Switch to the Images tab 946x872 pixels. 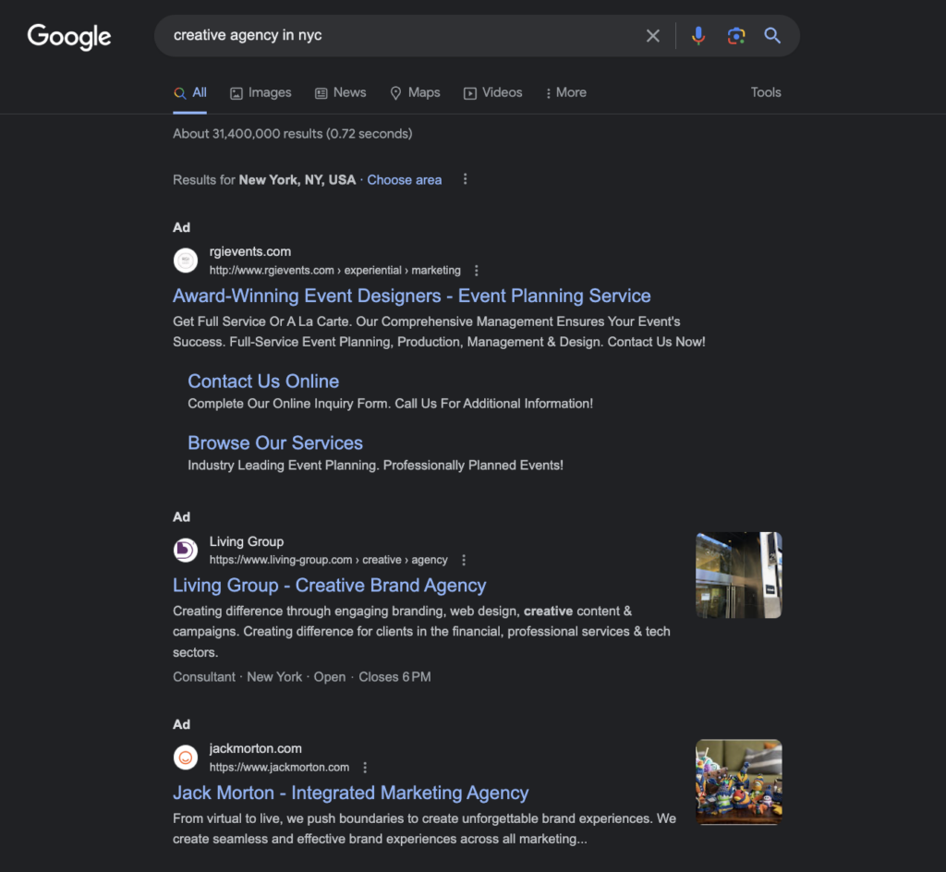click(261, 92)
